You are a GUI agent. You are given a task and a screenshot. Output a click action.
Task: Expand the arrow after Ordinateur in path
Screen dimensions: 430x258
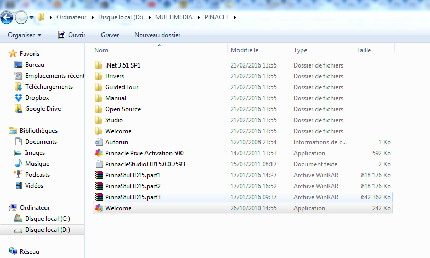[93, 18]
